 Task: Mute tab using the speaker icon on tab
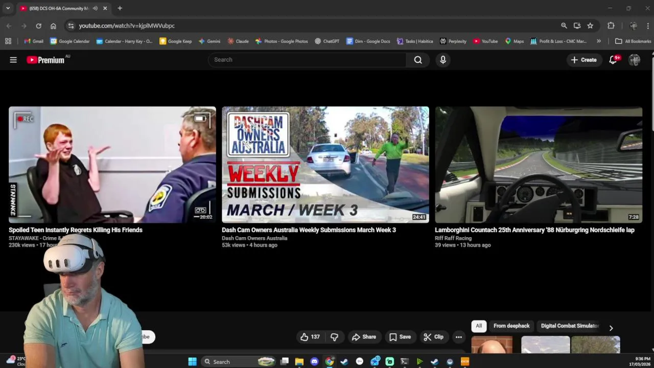pos(95,8)
